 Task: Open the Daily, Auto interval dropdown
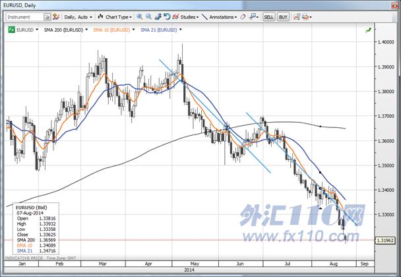[78, 17]
